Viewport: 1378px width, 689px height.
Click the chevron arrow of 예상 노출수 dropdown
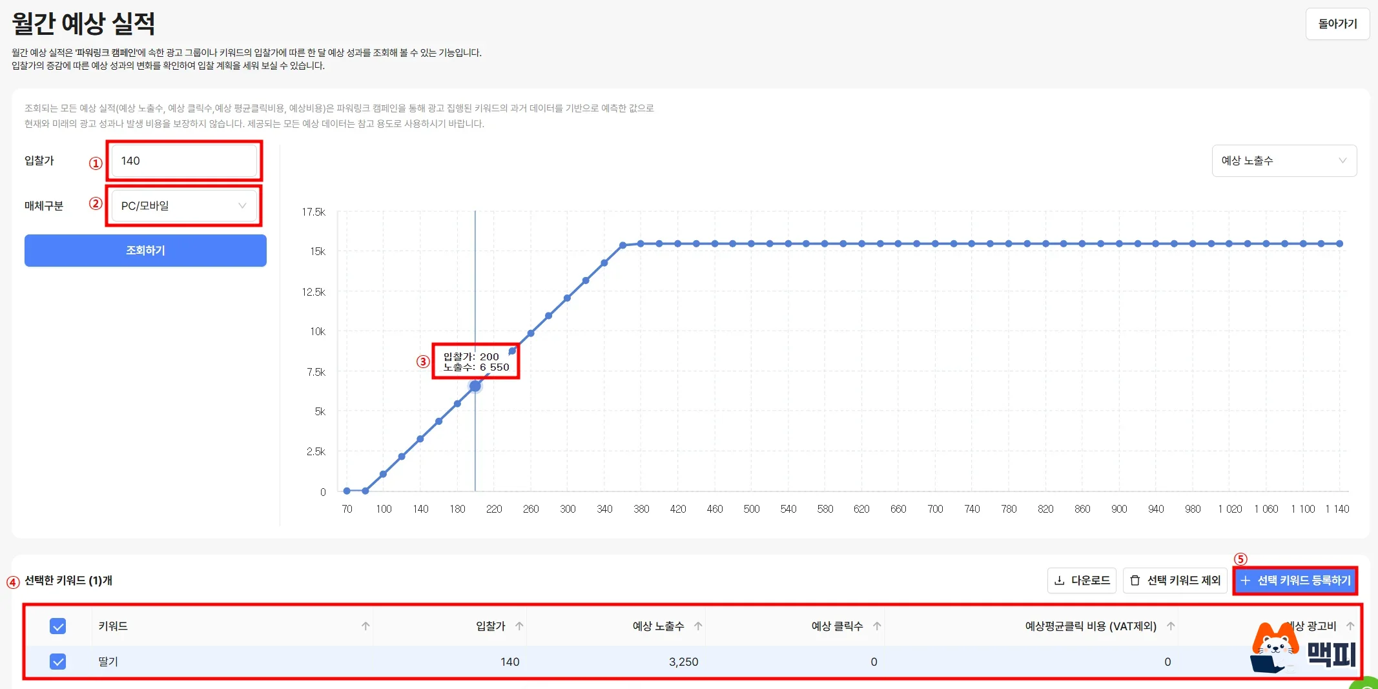[x=1342, y=161]
